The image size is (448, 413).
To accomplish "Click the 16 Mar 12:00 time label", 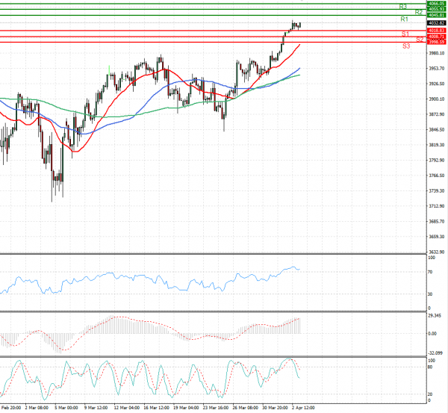I will [156, 408].
